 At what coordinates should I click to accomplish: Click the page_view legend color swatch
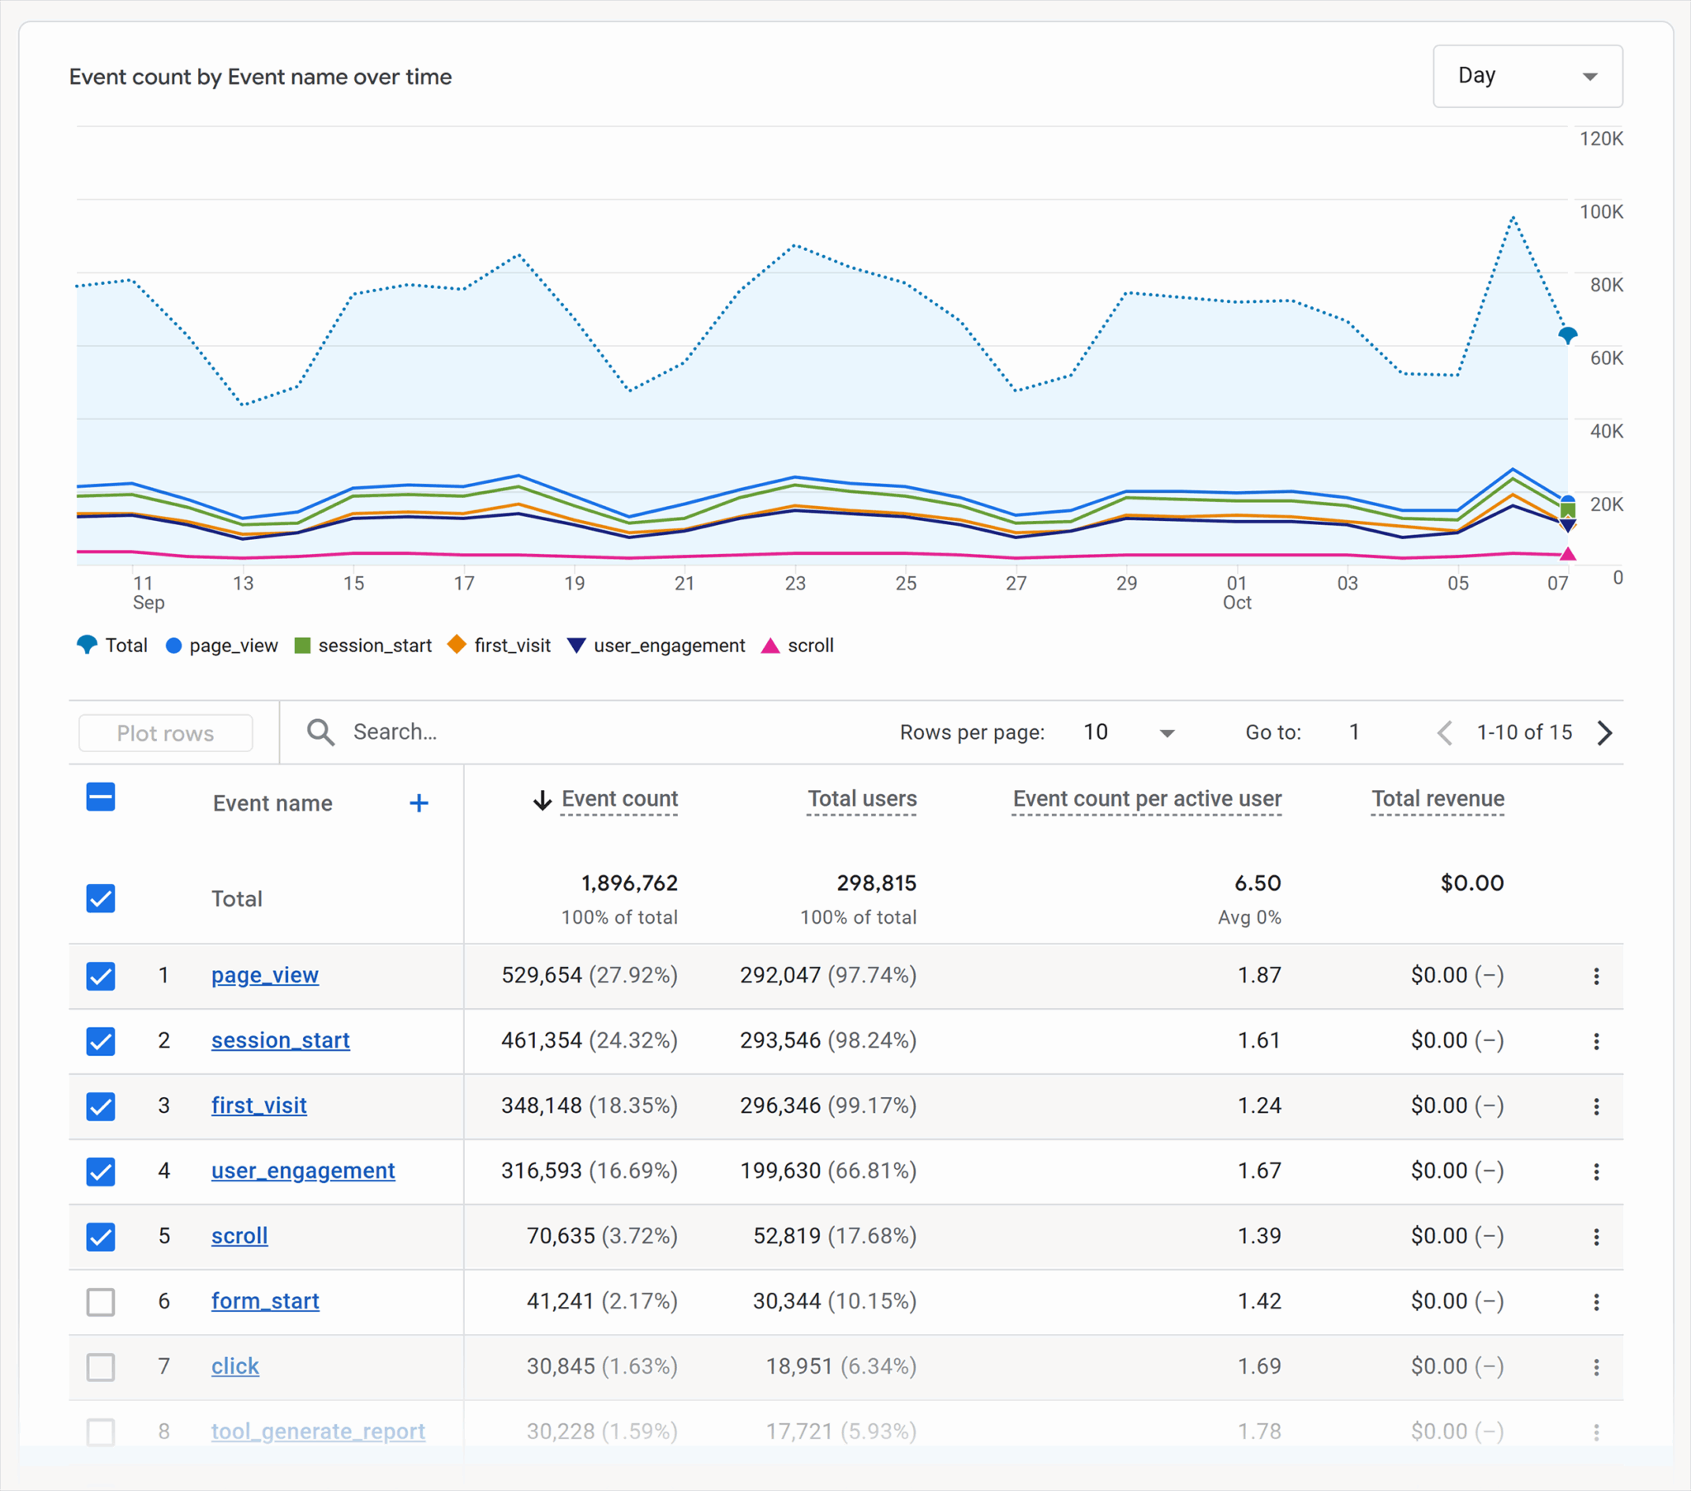pyautogui.click(x=173, y=646)
